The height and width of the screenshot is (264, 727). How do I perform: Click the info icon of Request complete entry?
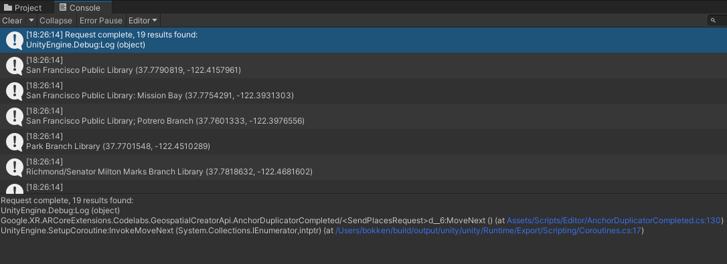(x=14, y=40)
